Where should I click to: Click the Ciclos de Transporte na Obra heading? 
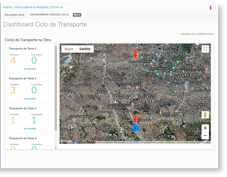28,40
